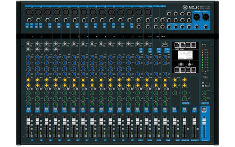Image resolution: width=235 pixels, height=147 pixels.
Task: Click the channel 4 COMP knob
Action: (x=55, y=49)
